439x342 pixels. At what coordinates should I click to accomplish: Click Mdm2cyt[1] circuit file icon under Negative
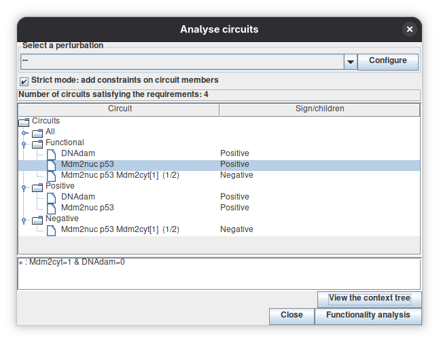tap(51, 230)
